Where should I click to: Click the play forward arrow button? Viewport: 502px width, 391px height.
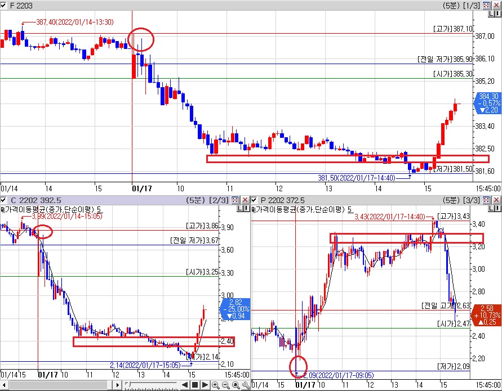(205, 385)
